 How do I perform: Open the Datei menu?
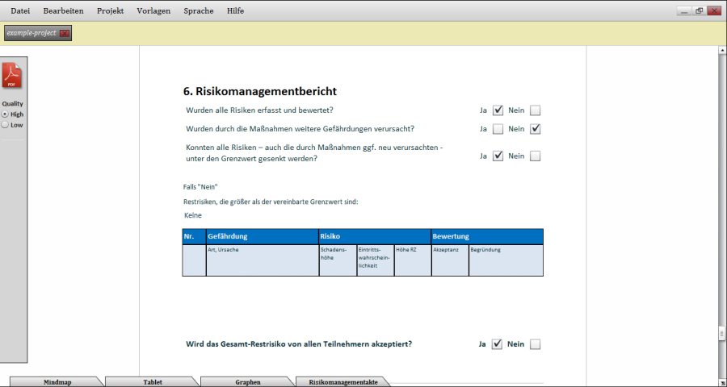pos(20,10)
